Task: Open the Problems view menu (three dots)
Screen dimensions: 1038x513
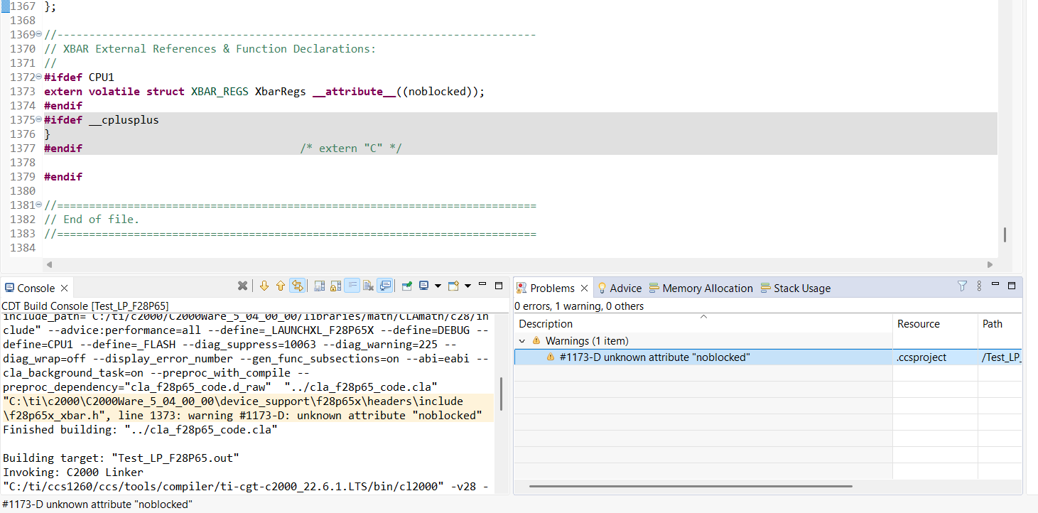Action: coord(979,286)
